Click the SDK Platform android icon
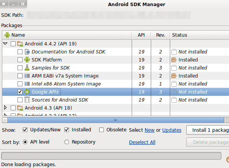 pyautogui.click(x=27, y=60)
